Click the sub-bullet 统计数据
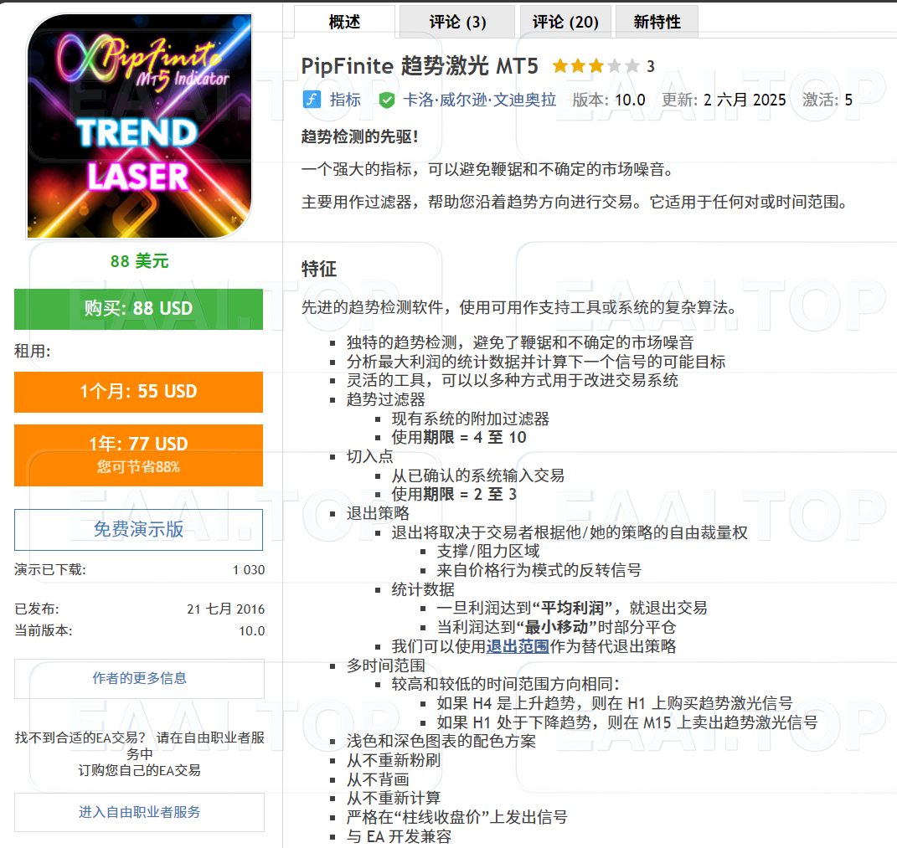 coord(423,589)
